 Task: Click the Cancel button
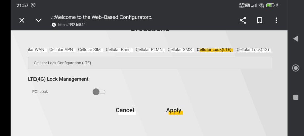pos(125,110)
